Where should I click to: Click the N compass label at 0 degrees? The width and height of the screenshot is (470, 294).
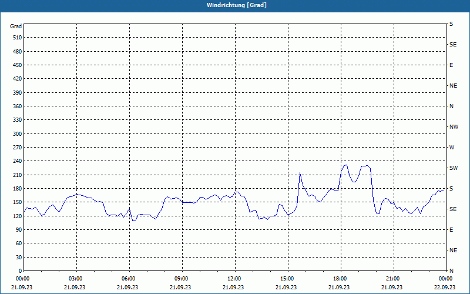point(451,271)
